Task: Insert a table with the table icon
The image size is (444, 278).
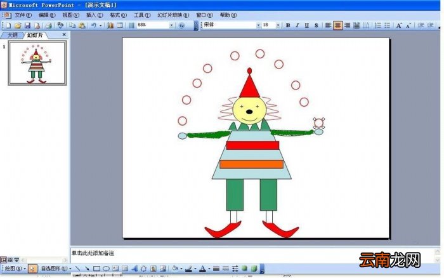Action: (x=120, y=25)
